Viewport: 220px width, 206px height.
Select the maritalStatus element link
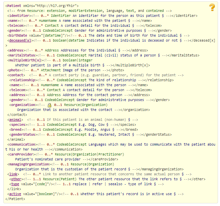point(21,55)
